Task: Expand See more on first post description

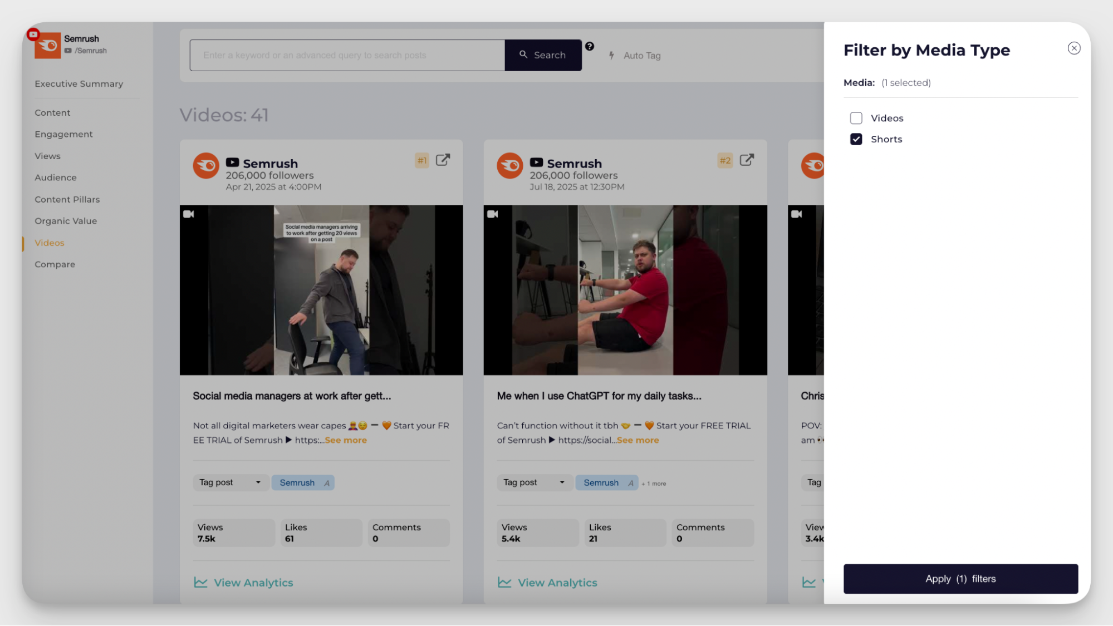Action: 346,440
